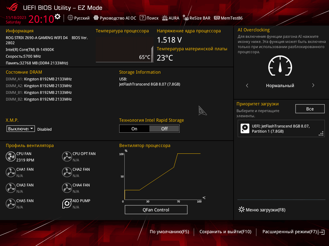The width and height of the screenshot is (329, 246).
Task: Click По умолчанию(F5) to load defaults
Action: [169, 232]
